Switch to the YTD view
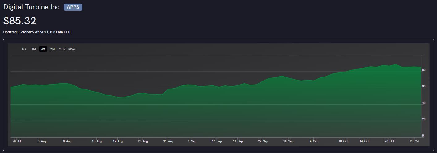 62,49
